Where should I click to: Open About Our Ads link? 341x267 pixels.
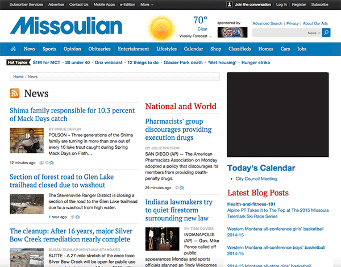(315, 23)
